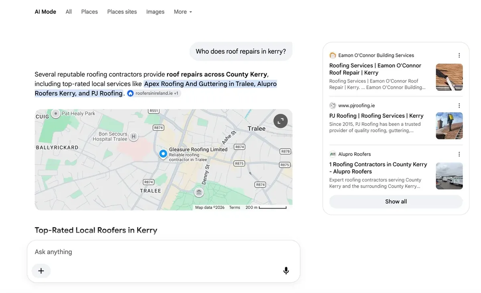
Task: Open the roofersinireland.ie source chip
Action: tap(154, 93)
